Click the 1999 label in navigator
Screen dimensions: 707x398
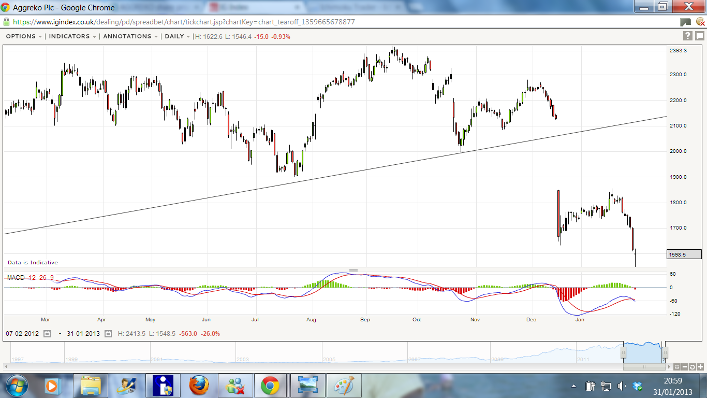(x=71, y=359)
